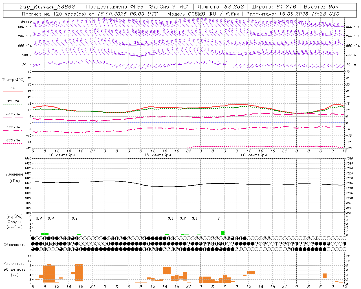Click the precipitation value 1 on 18 сентября
361x289 pixels.
click(219, 219)
